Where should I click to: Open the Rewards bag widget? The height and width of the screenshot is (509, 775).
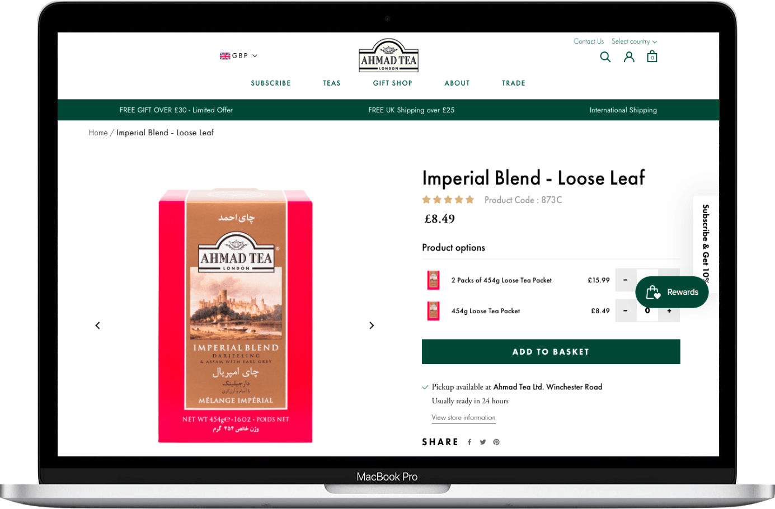[x=671, y=291]
